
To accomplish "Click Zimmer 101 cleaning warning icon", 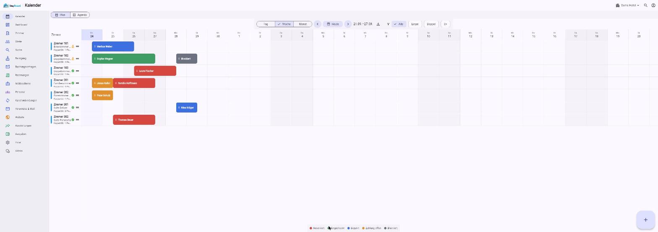I will [x=73, y=46].
